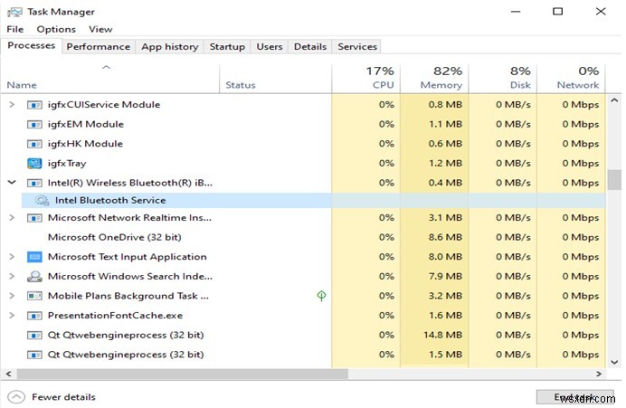626x408 pixels.
Task: Click the Mobile Plans Background Task icon
Action: [34, 296]
